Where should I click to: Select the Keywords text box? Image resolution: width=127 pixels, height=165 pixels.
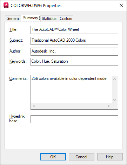coord(74,62)
